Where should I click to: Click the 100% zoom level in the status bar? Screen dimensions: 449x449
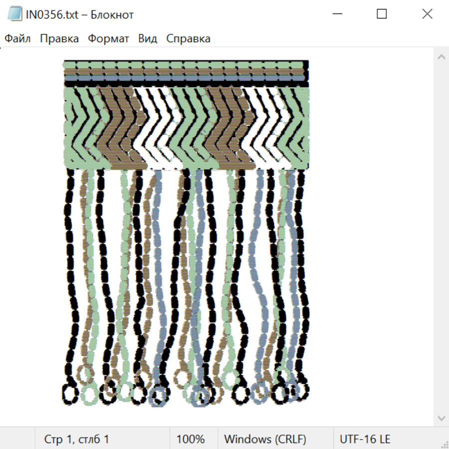(191, 439)
